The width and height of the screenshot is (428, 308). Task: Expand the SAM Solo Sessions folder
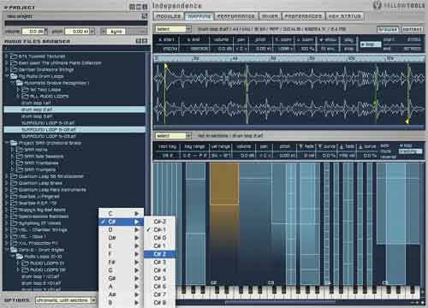(12, 157)
